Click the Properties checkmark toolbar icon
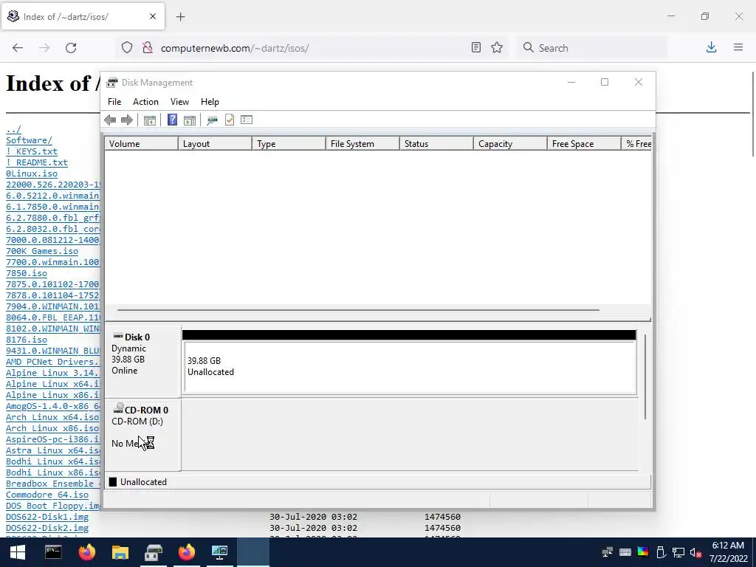The height and width of the screenshot is (567, 756). point(230,120)
